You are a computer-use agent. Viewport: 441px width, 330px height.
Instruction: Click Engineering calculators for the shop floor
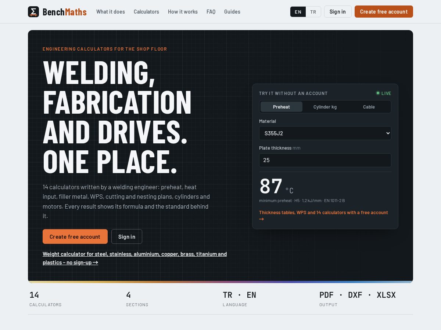click(x=105, y=49)
